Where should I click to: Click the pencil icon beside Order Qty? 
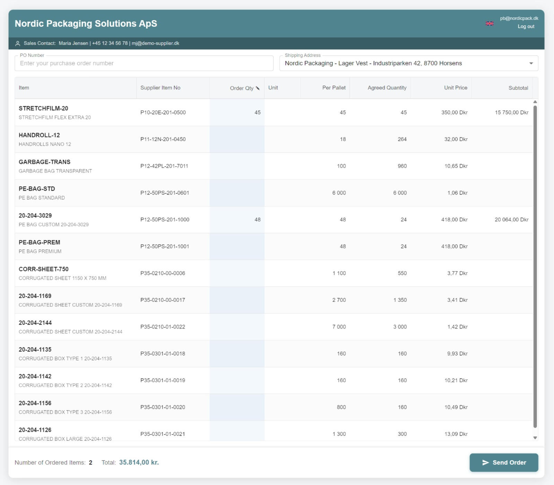257,88
